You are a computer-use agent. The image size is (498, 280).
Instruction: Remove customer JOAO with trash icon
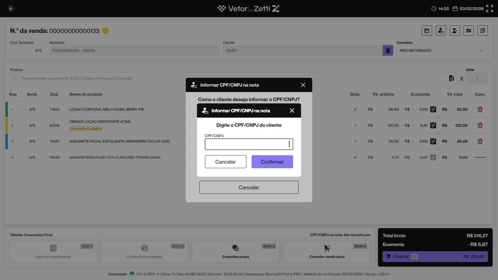coord(388,50)
